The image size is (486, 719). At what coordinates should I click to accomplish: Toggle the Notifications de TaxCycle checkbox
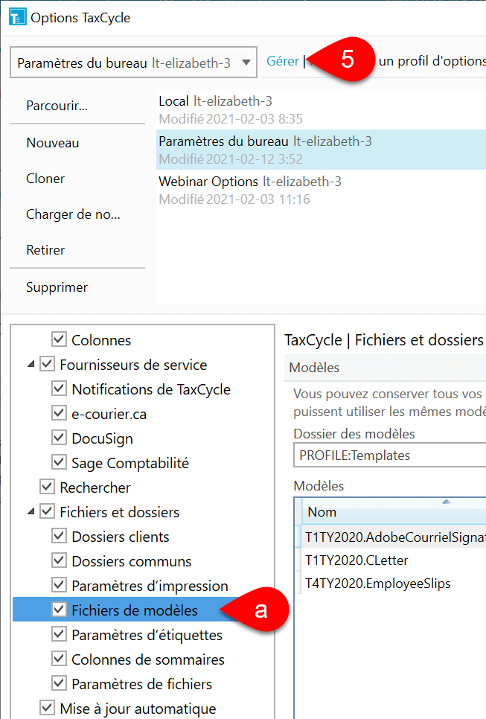coord(59,389)
